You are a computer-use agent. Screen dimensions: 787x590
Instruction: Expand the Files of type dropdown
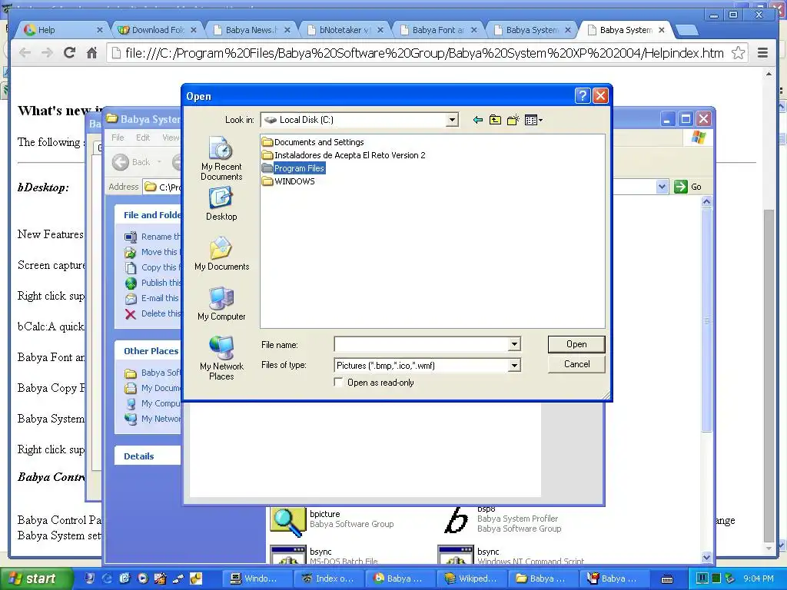(514, 365)
